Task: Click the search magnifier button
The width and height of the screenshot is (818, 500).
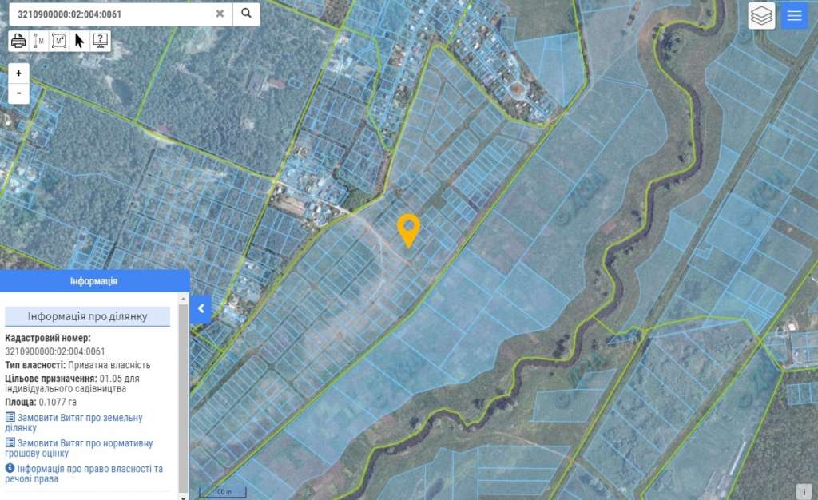Action: click(246, 14)
